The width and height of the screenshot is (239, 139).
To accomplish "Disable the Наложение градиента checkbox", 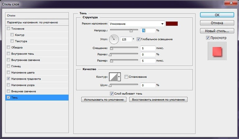I will pos(8,79).
